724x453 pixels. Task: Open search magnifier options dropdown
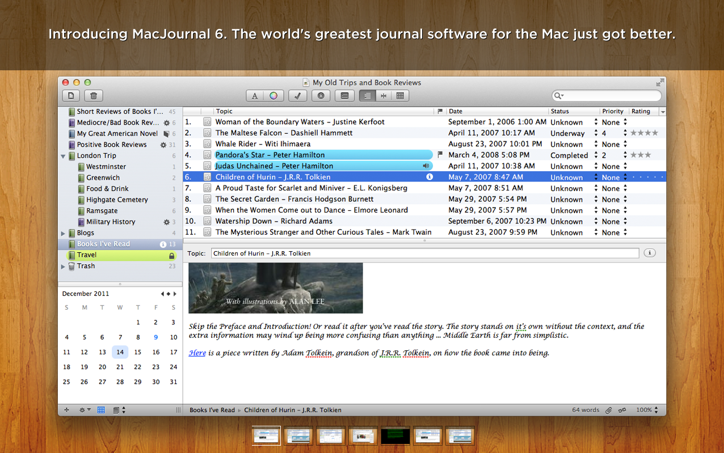tap(559, 96)
